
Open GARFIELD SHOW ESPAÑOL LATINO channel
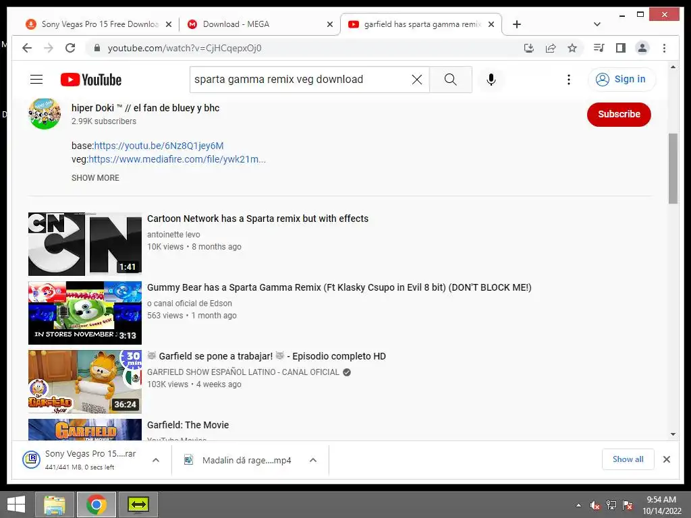(243, 372)
